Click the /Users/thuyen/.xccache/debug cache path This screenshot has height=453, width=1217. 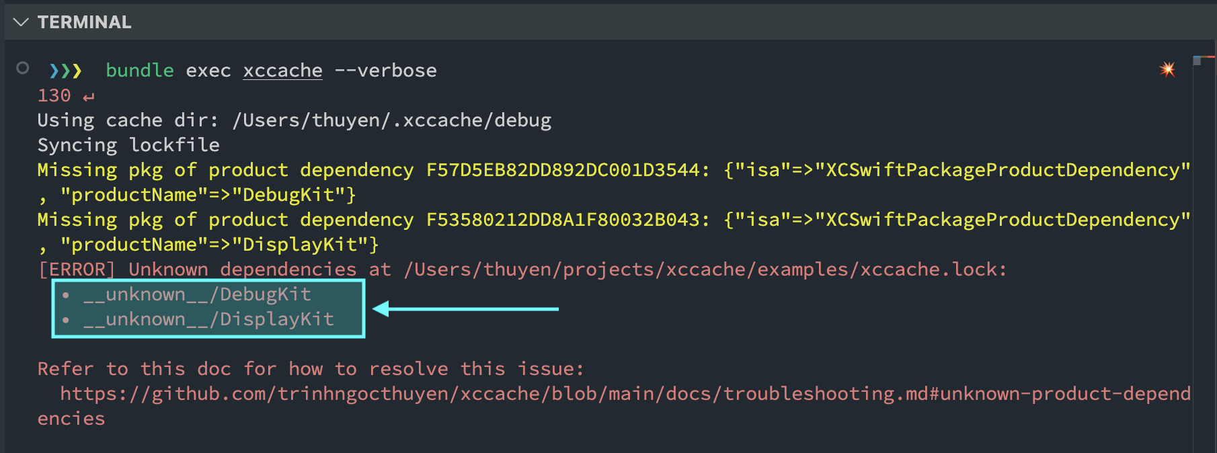tap(391, 120)
